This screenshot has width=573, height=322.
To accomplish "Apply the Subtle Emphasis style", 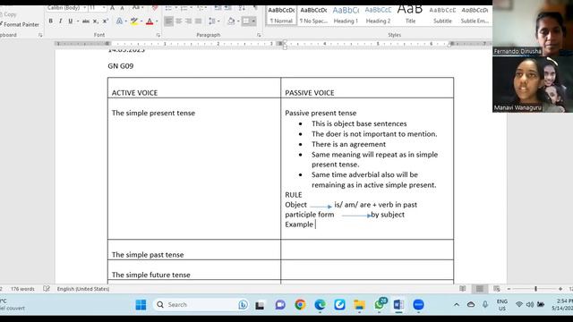I will tap(475, 15).
